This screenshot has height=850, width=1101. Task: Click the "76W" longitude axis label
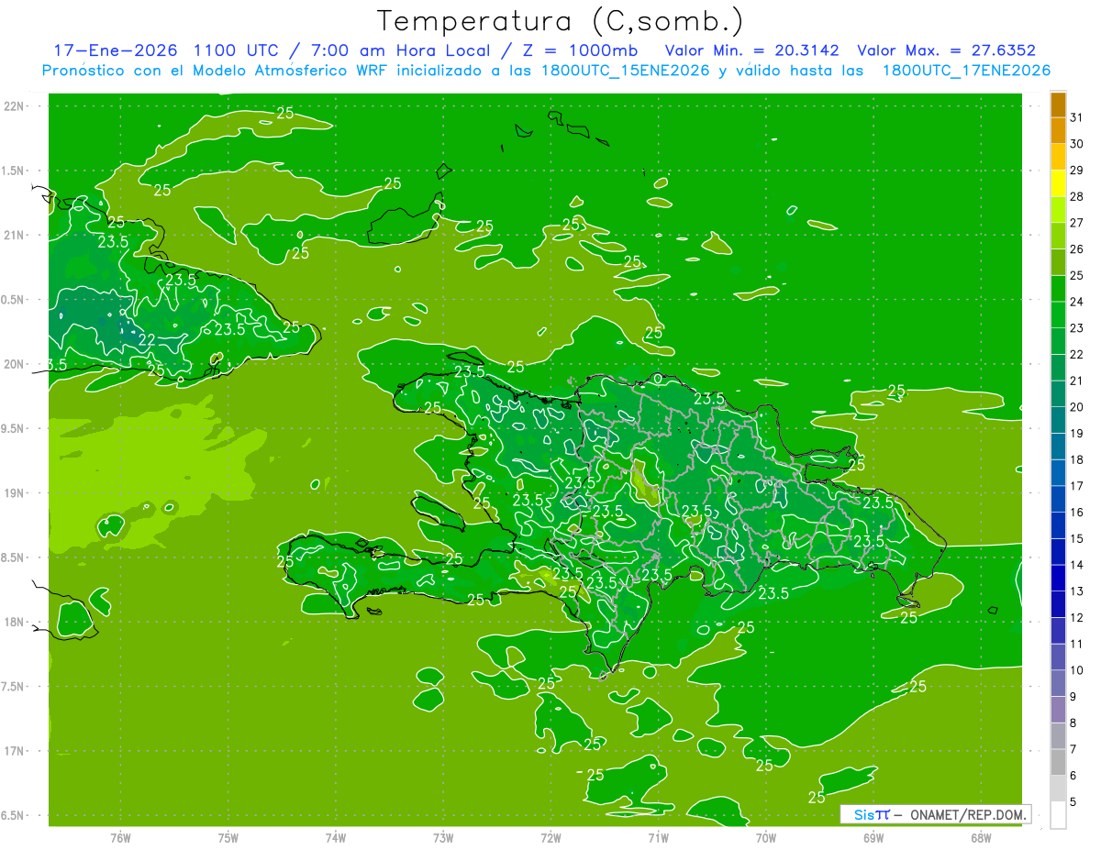click(x=120, y=838)
